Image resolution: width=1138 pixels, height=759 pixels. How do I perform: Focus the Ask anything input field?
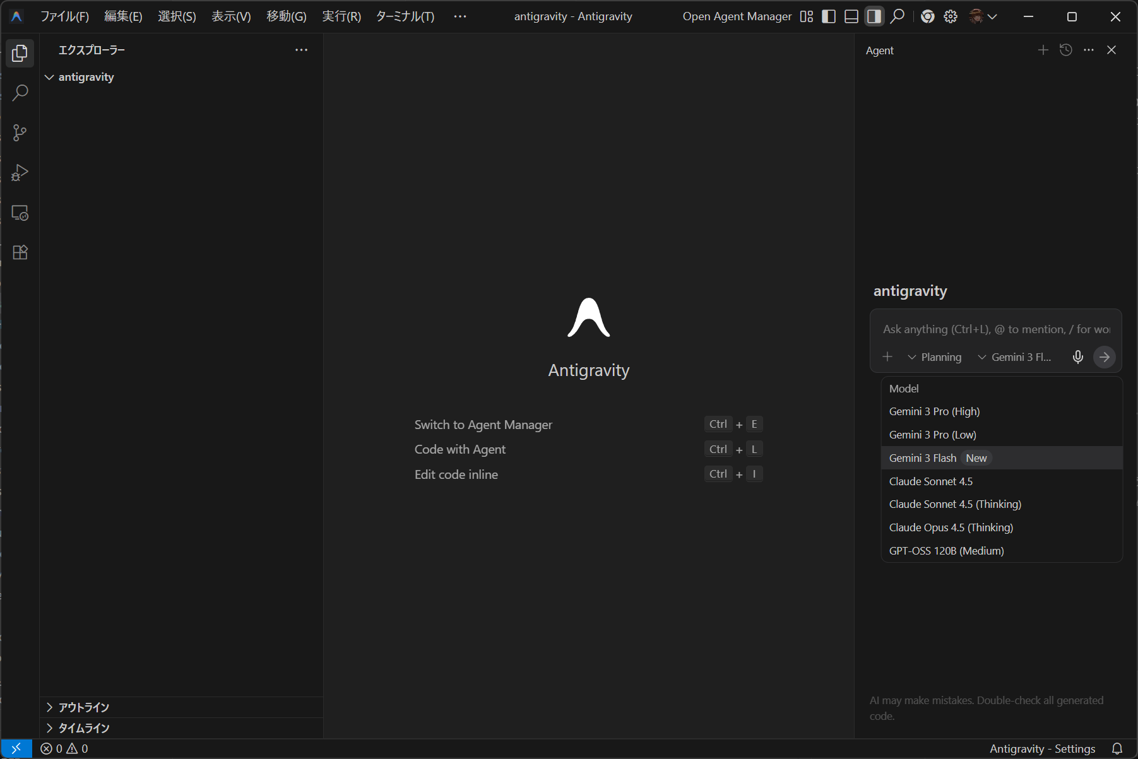coord(996,329)
